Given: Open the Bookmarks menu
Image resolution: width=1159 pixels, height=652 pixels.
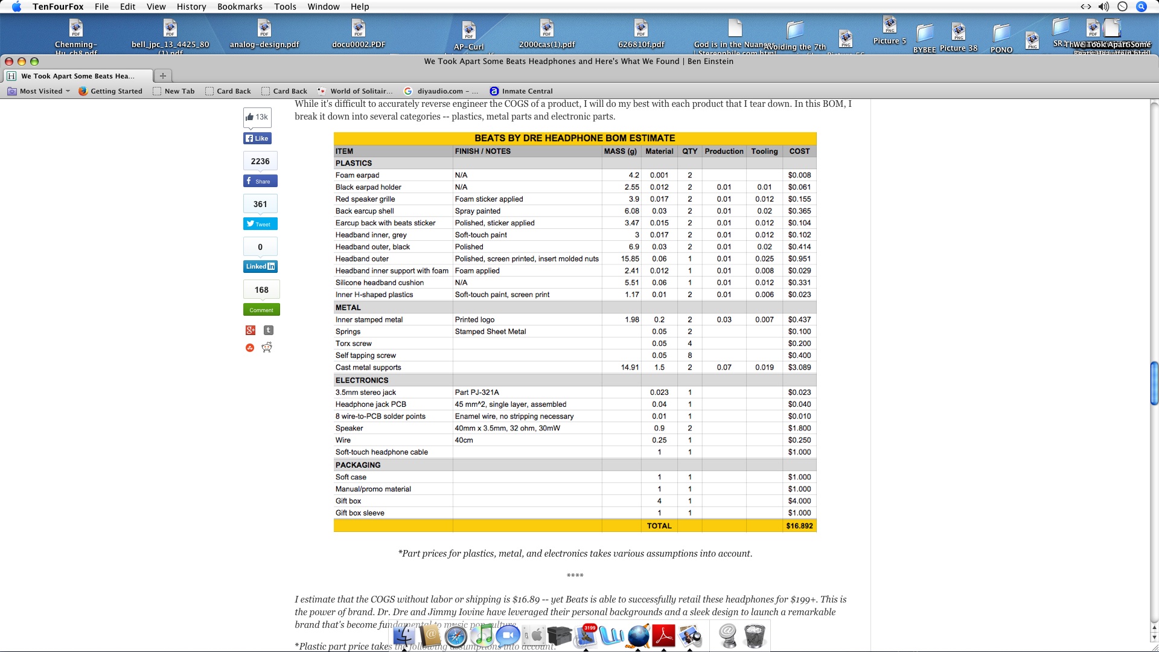Looking at the screenshot, I should point(240,7).
